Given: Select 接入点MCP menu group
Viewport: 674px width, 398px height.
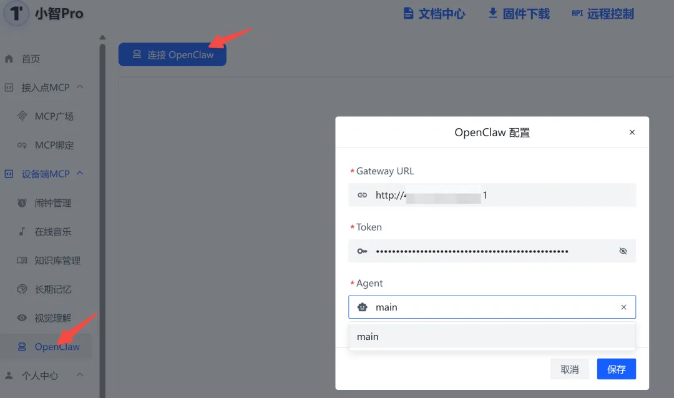Looking at the screenshot, I should (46, 87).
